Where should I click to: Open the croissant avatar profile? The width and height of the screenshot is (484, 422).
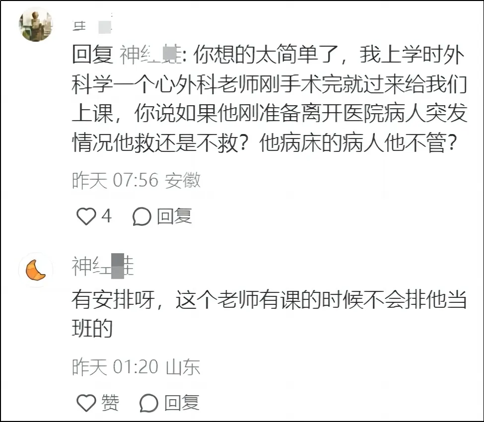35,270
